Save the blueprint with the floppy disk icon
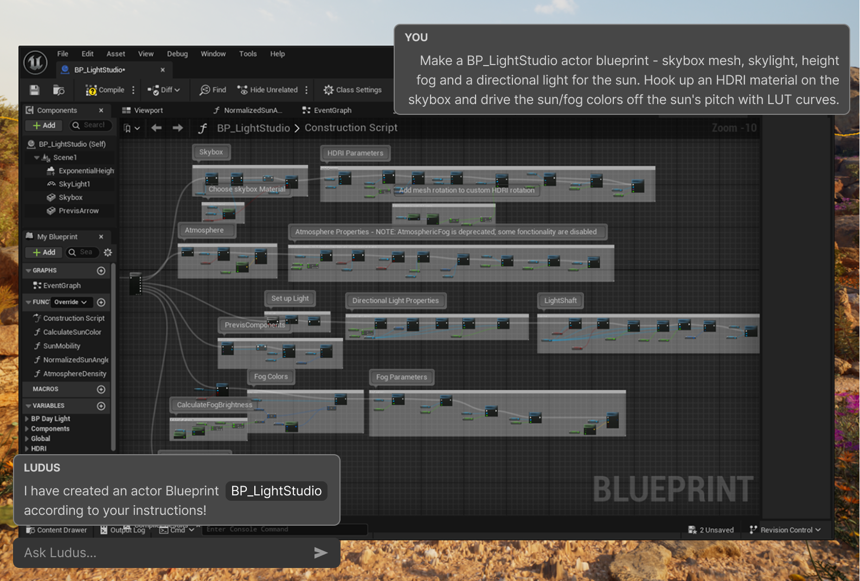Image resolution: width=860 pixels, height=581 pixels. (x=35, y=90)
